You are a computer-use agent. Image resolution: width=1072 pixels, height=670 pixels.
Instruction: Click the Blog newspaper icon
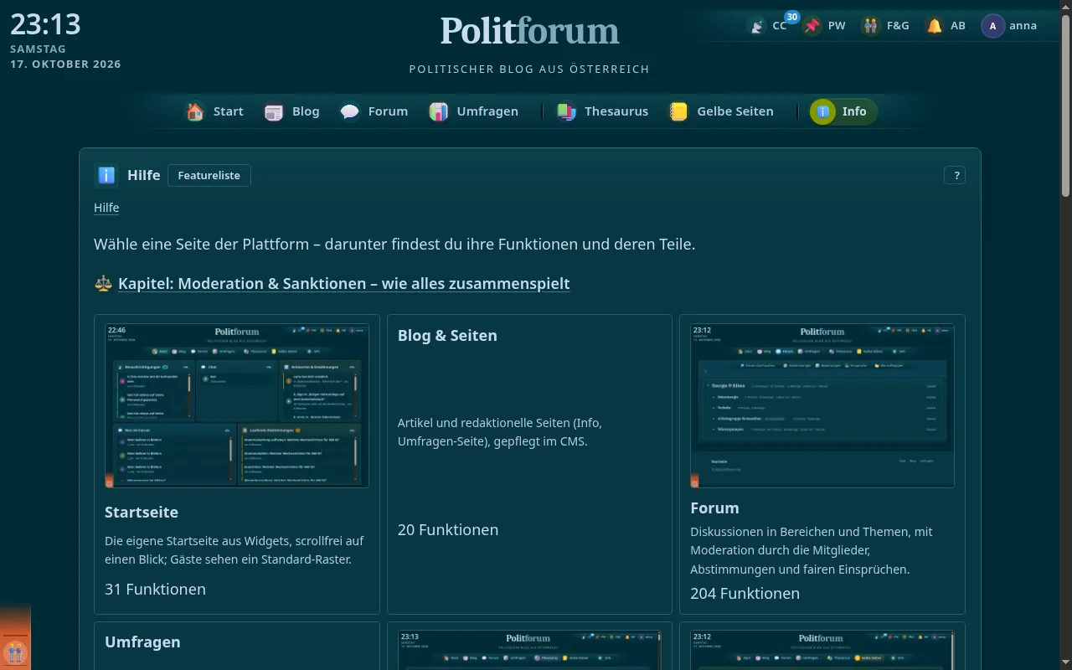click(x=274, y=111)
